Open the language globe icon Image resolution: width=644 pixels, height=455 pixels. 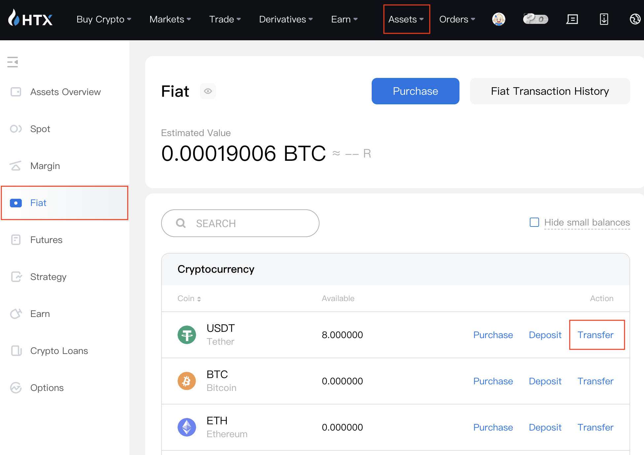point(635,19)
